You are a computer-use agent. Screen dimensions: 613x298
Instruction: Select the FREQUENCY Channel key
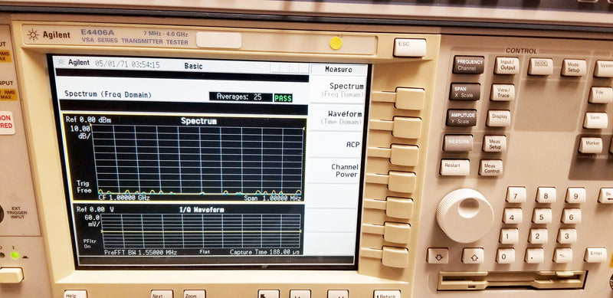pyautogui.click(x=468, y=64)
